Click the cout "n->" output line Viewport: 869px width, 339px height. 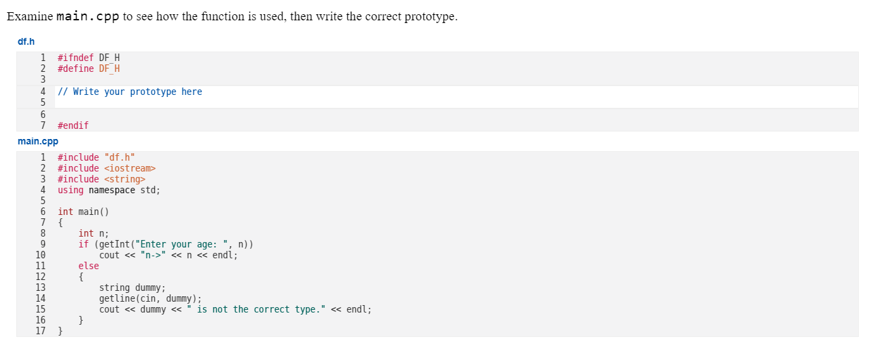tap(169, 255)
